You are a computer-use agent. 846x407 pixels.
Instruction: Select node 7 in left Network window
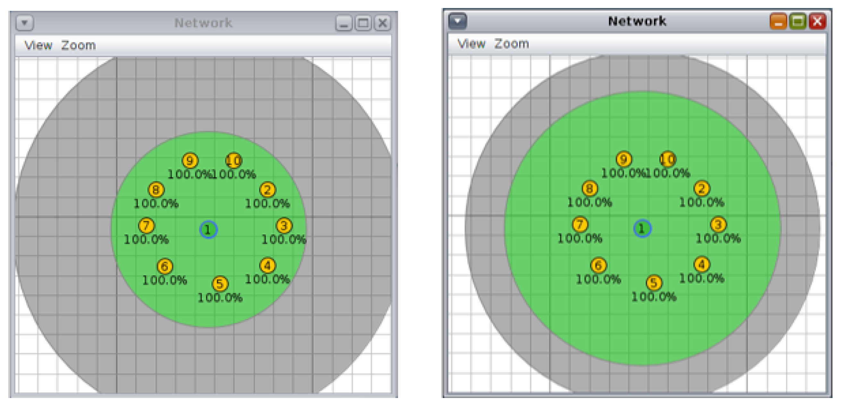tap(146, 226)
